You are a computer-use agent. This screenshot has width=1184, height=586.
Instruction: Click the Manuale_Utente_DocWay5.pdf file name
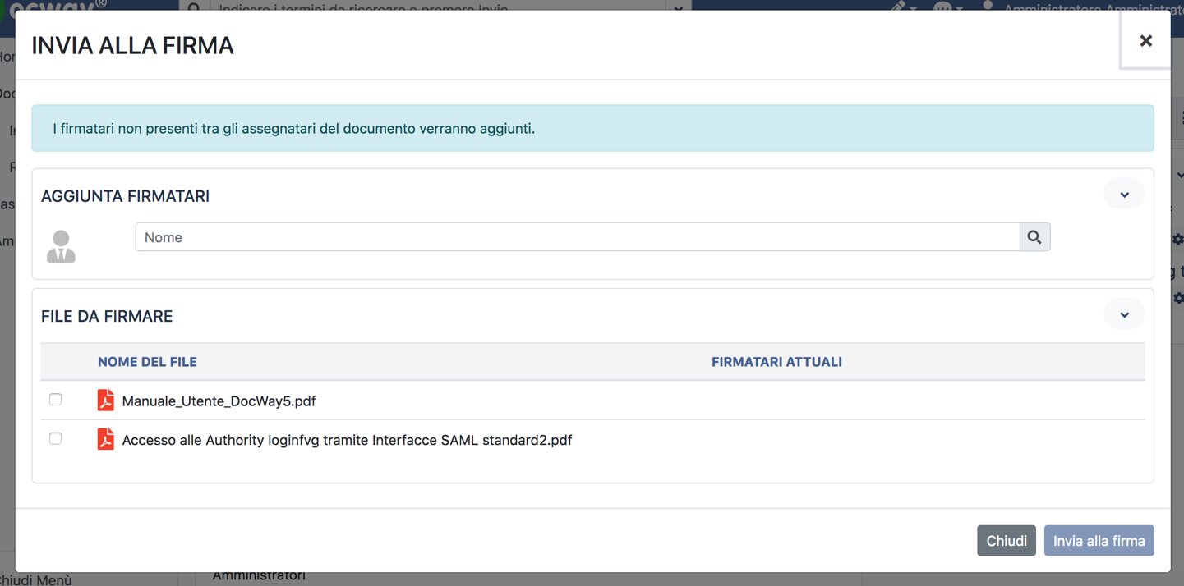(219, 401)
